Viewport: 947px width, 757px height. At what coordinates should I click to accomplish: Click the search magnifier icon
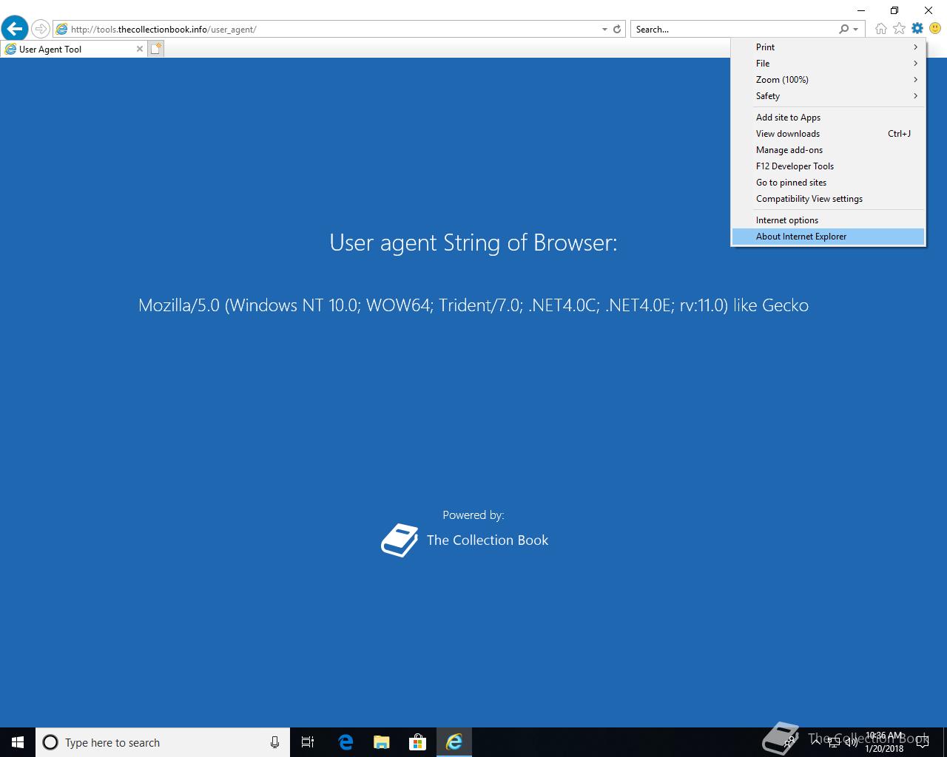843,30
